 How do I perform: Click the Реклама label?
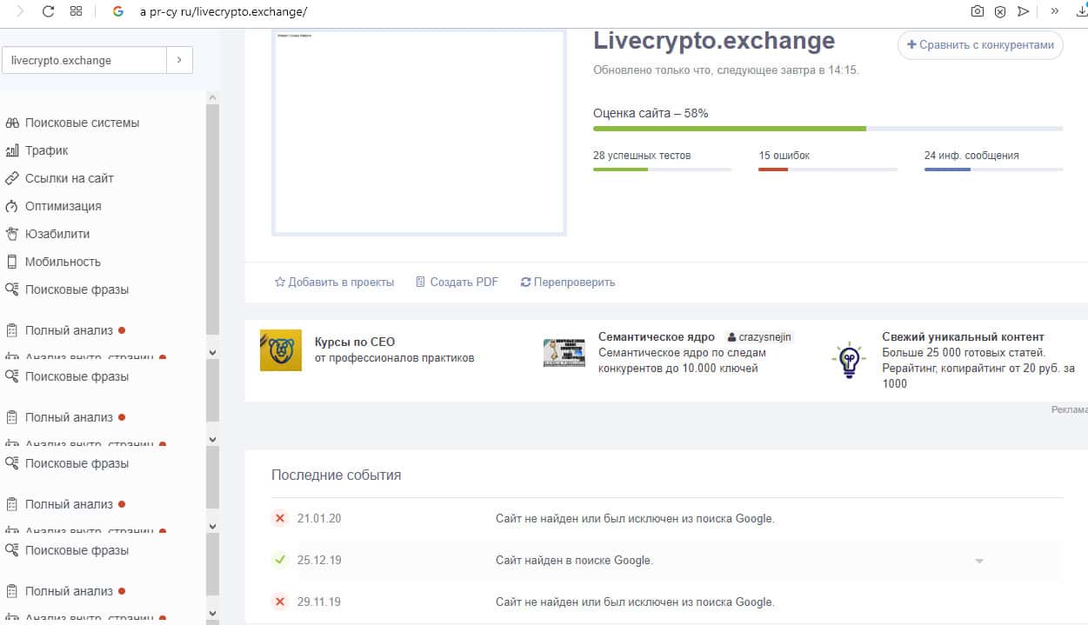coord(1070,410)
